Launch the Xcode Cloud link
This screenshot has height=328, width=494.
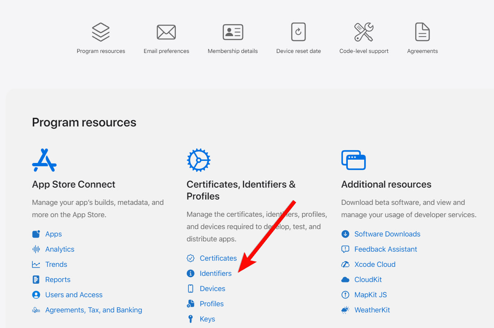pyautogui.click(x=375, y=264)
